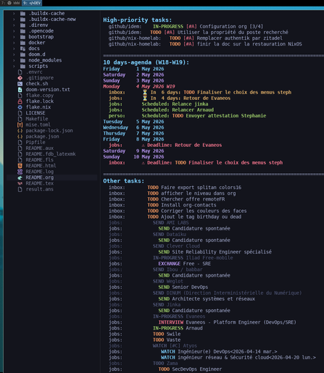This screenshot has height=373, width=324.
Task: Click the docs folder icon
Action: coord(22,49)
